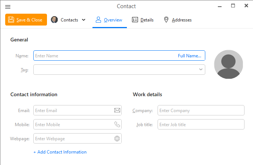
Task: Switch to the Overview tab
Action: tap(109, 20)
